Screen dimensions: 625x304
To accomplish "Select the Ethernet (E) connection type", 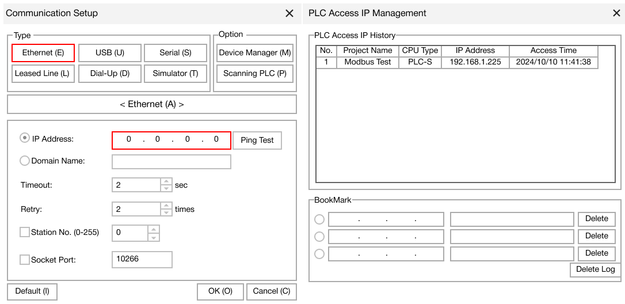I will (43, 53).
